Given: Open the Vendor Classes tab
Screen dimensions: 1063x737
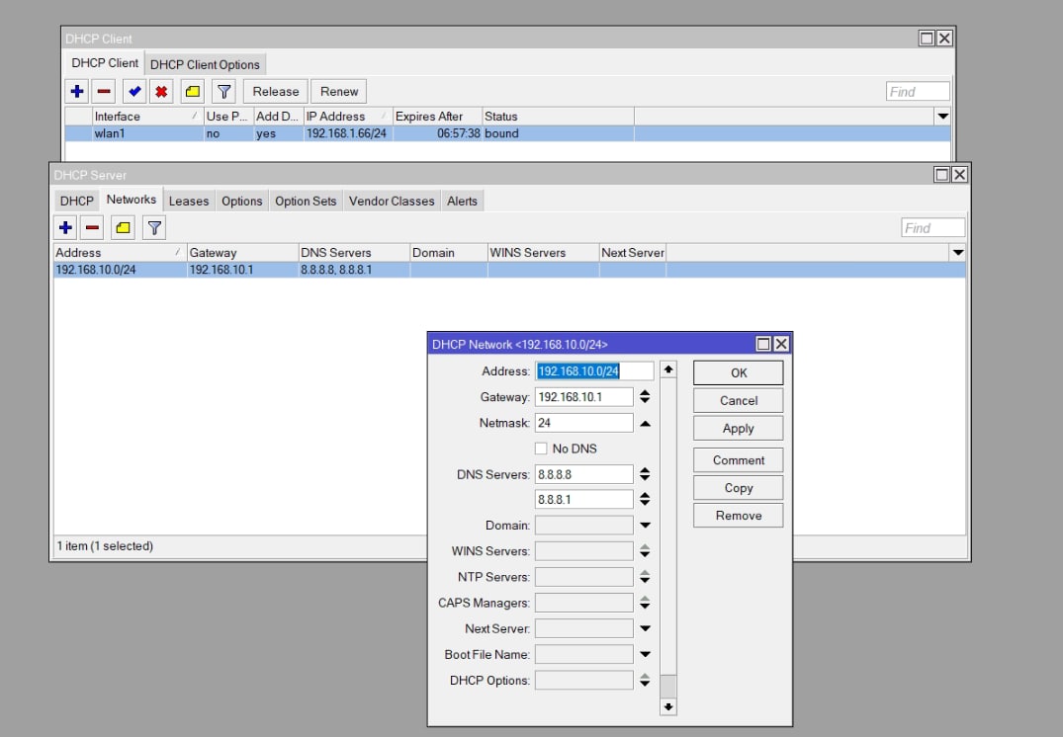Looking at the screenshot, I should [x=392, y=202].
